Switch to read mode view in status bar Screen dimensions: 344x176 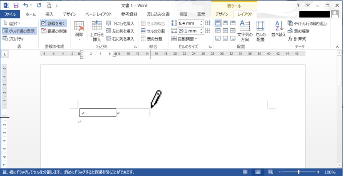point(245,172)
